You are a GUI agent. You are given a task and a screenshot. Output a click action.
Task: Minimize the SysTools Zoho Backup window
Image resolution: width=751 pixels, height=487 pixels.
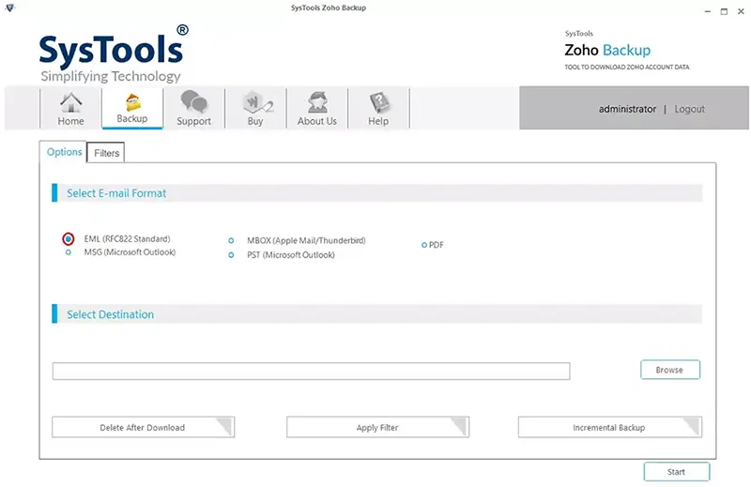[708, 11]
